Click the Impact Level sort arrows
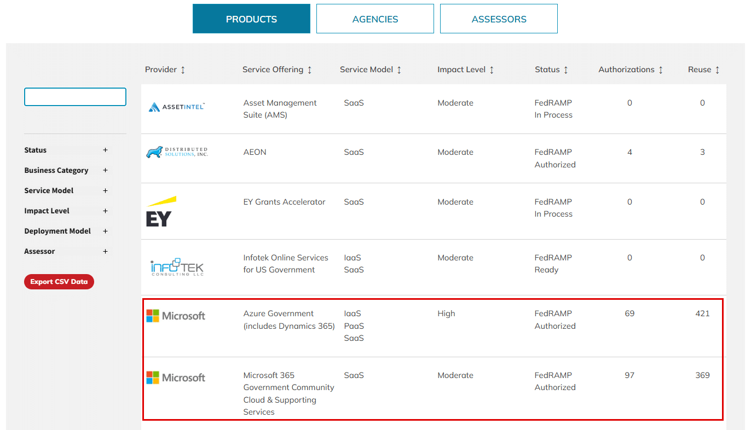The height and width of the screenshot is (430, 751). [x=492, y=70]
